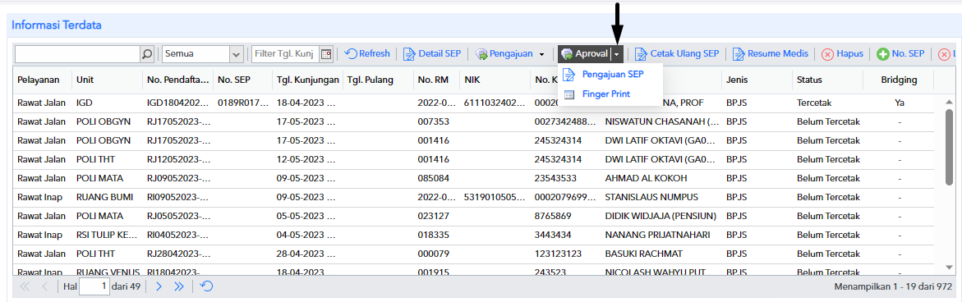Click the search magnifier icon

pyautogui.click(x=147, y=54)
